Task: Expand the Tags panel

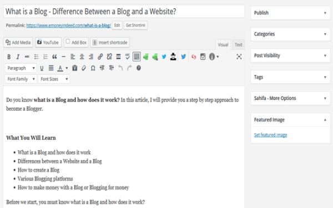Action: (x=290, y=77)
